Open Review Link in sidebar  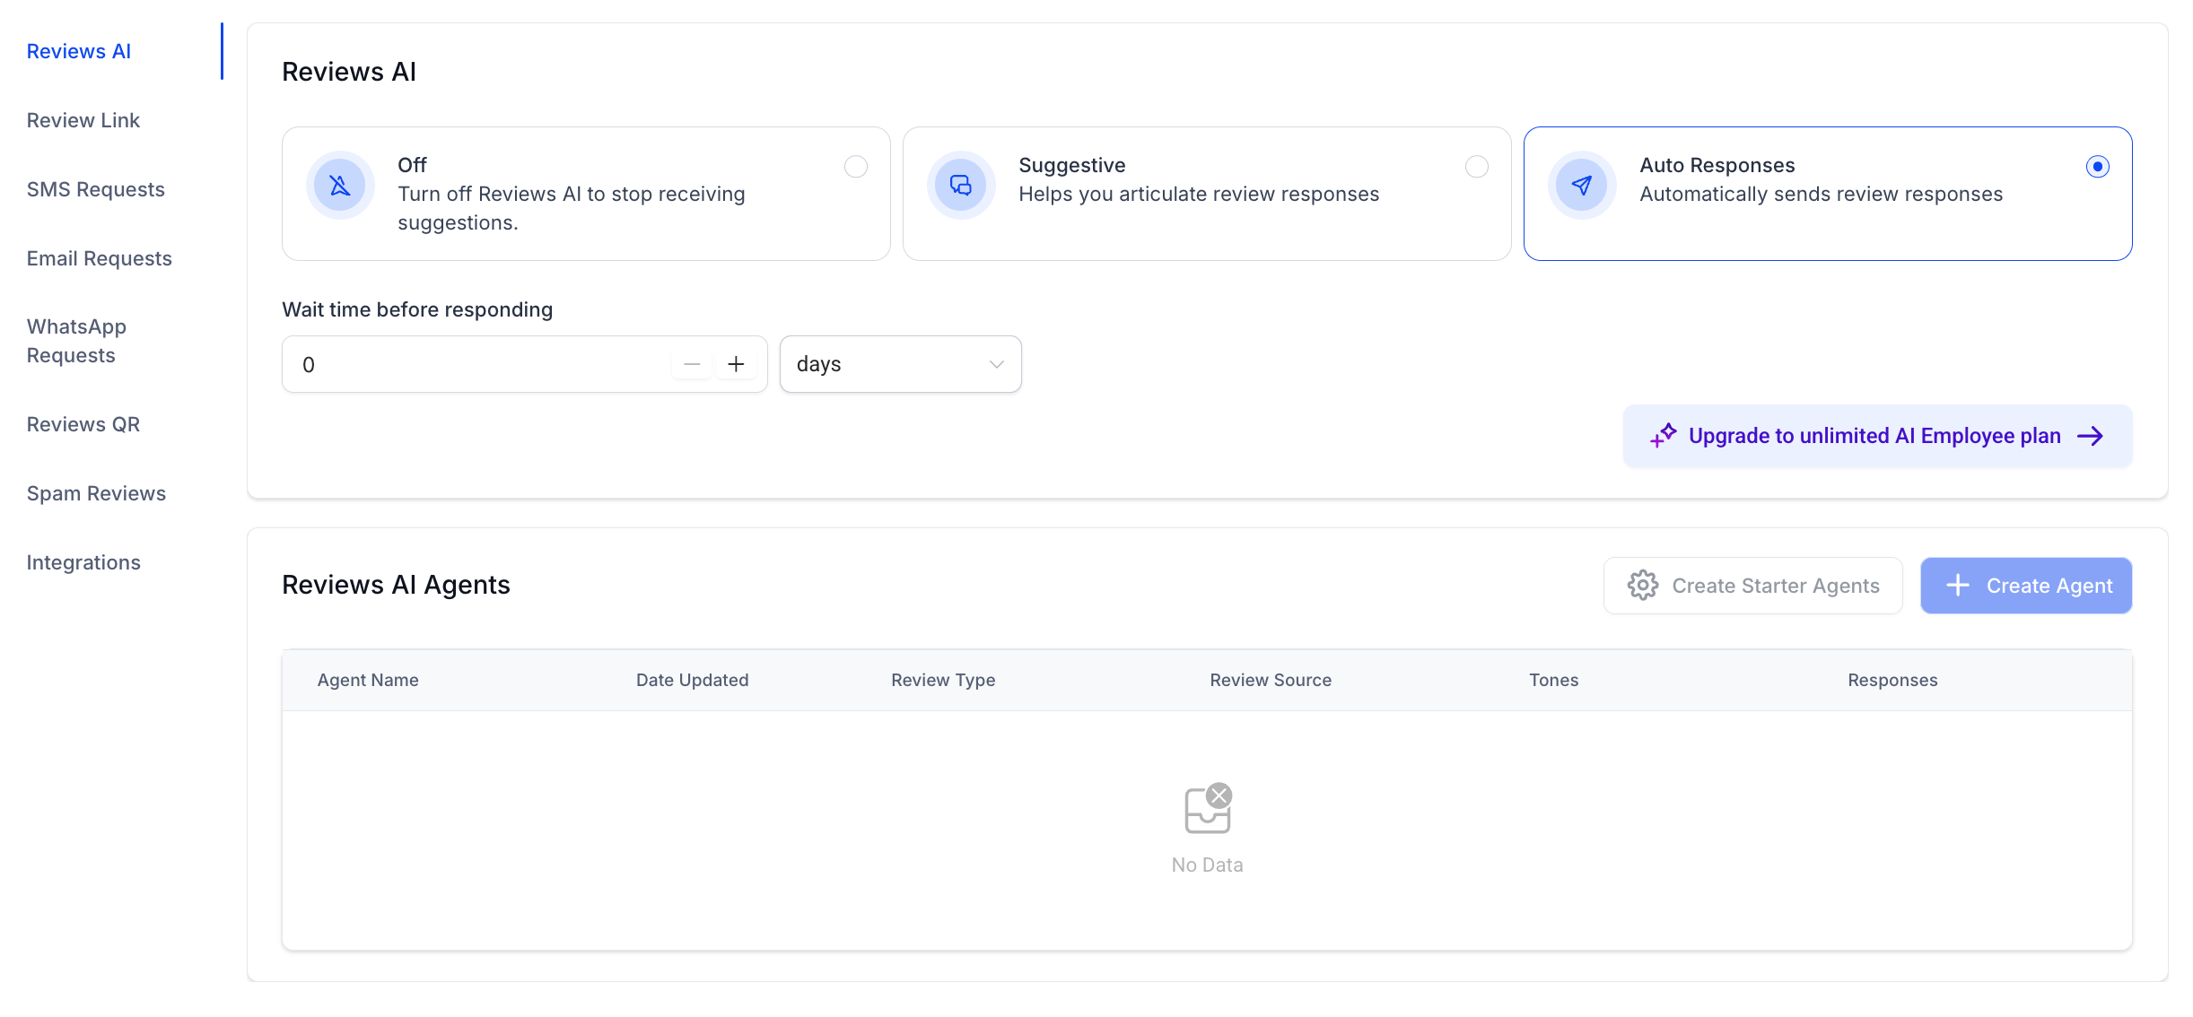pos(83,120)
